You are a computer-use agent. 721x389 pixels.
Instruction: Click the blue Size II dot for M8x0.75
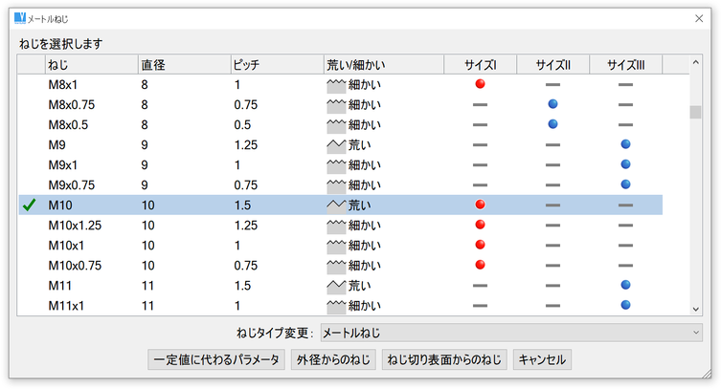[x=552, y=104]
